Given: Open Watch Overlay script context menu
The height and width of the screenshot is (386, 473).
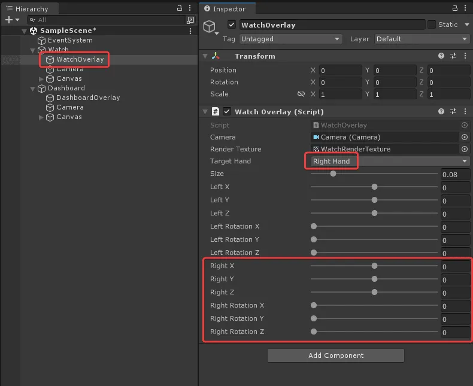Looking at the screenshot, I should pos(465,111).
